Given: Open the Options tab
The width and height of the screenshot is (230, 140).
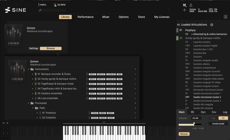Looking at the screenshot, I should pyautogui.click(x=124, y=17).
